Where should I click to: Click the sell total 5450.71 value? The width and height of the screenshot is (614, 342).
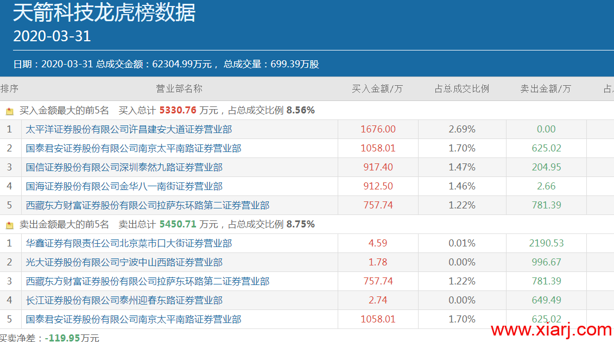[x=178, y=225]
